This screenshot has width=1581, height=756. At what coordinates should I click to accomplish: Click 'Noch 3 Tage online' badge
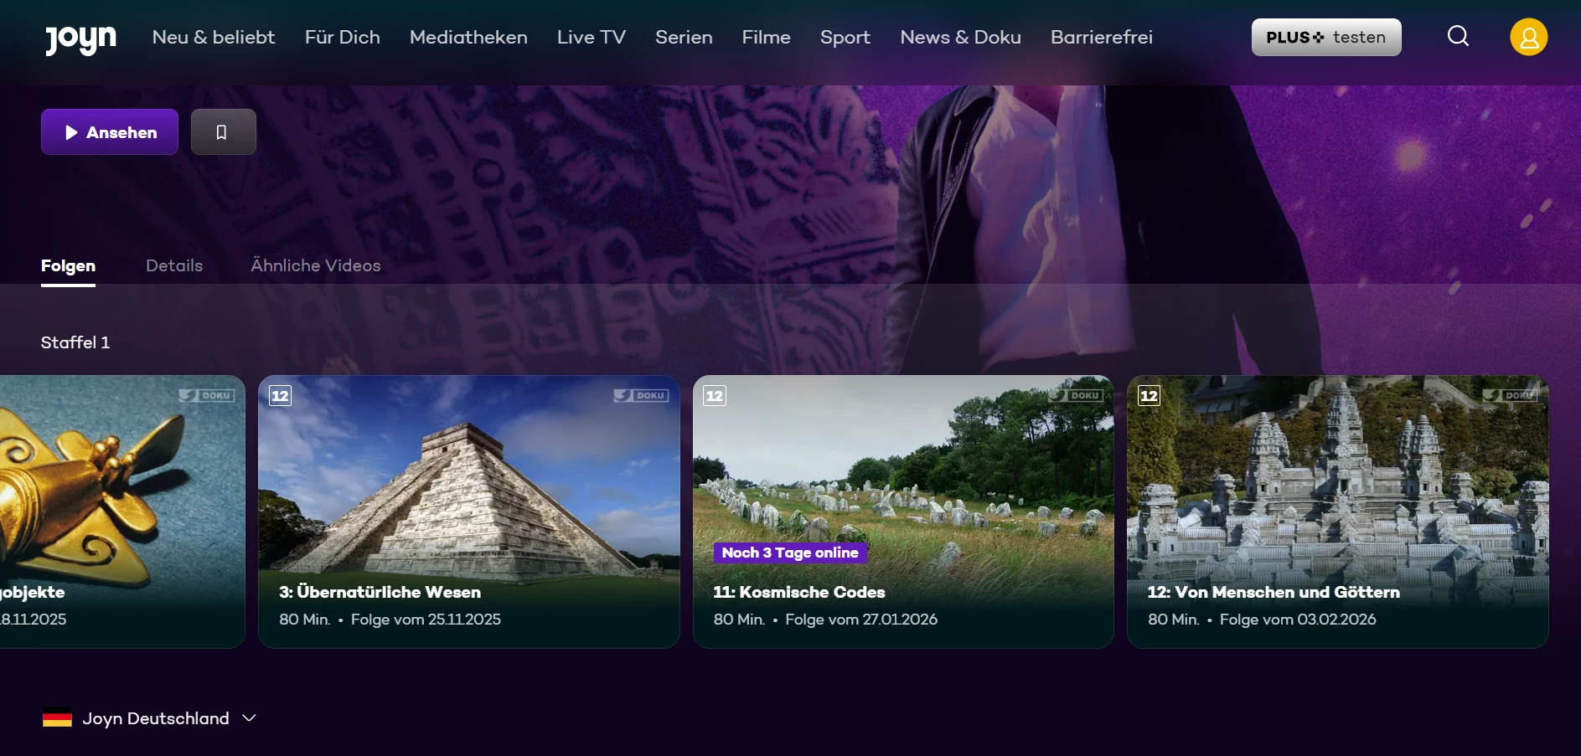coord(790,553)
